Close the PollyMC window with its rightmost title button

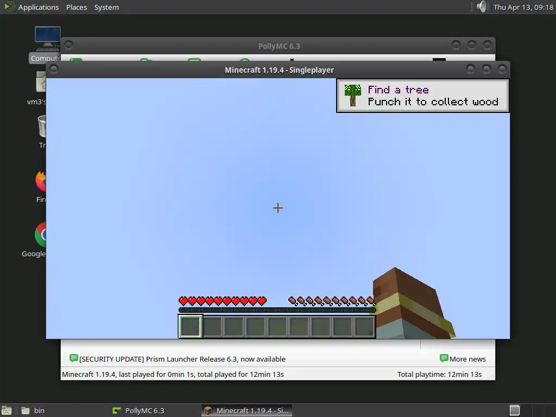click(x=487, y=45)
